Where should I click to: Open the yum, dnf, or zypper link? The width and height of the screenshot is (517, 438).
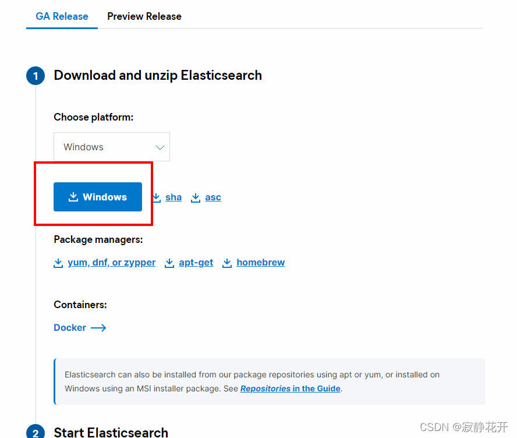111,263
